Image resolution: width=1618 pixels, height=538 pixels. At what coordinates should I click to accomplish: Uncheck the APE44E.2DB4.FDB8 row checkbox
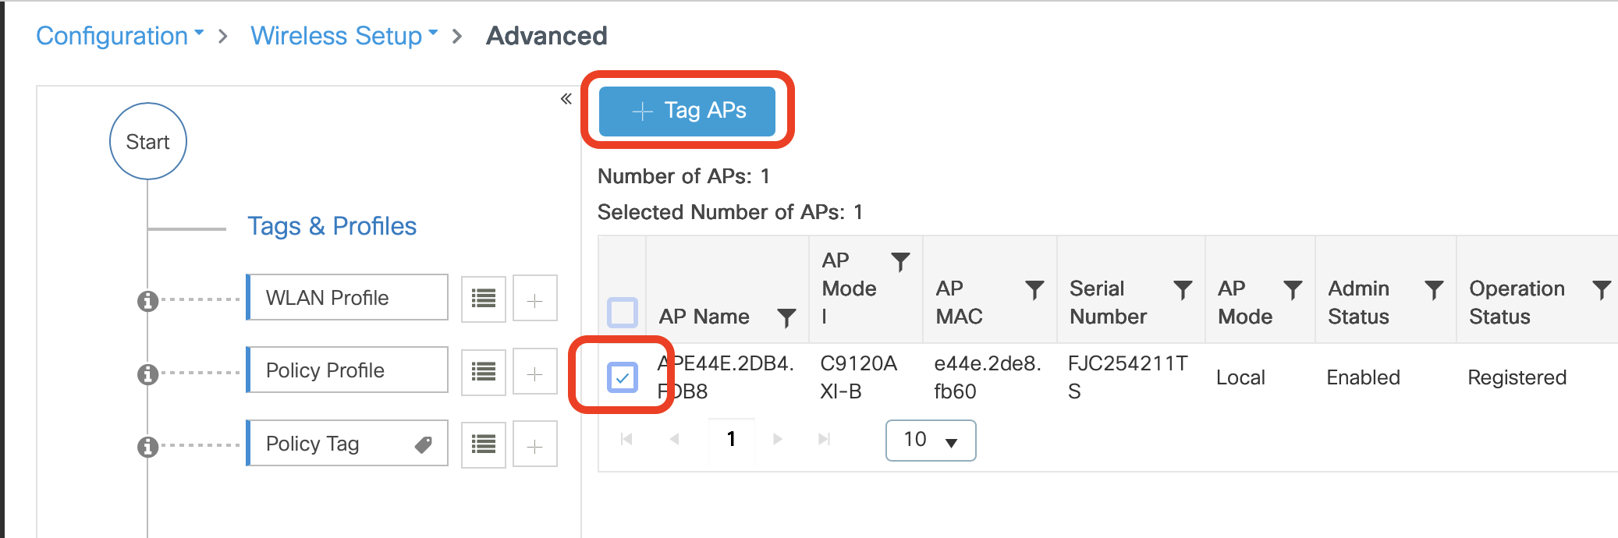click(x=623, y=377)
